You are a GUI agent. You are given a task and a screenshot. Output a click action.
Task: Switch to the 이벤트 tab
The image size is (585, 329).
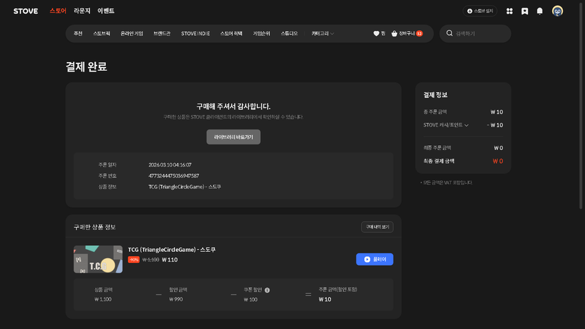click(106, 11)
